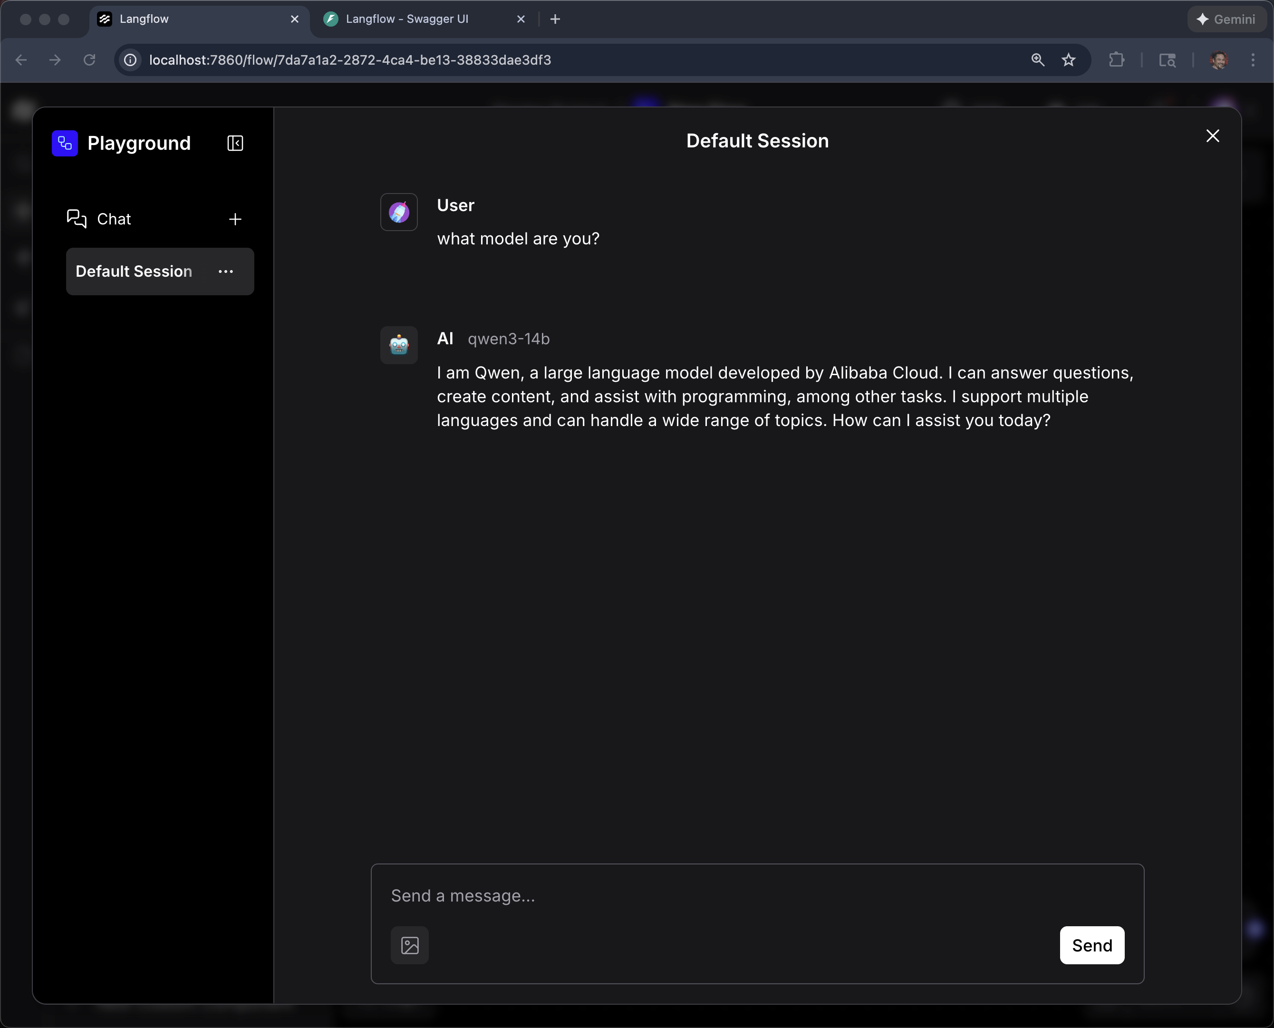Click the Playground logo icon

[65, 143]
